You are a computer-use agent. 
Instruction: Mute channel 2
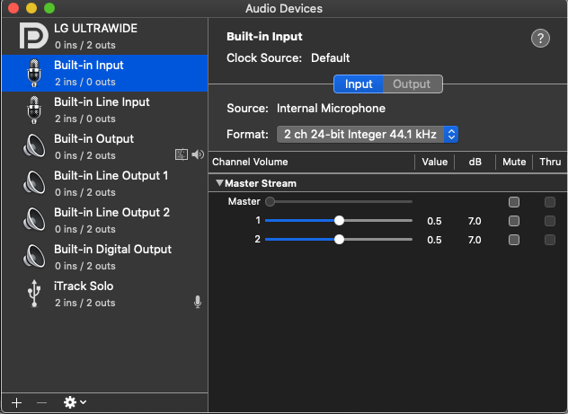pyautogui.click(x=514, y=240)
